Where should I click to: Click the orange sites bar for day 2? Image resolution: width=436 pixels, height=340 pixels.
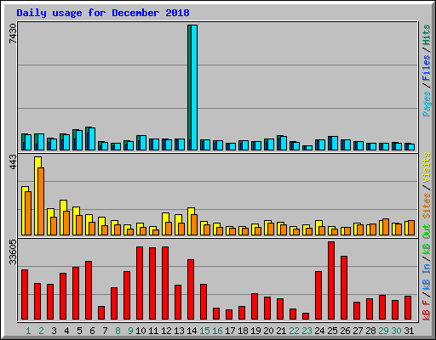tap(41, 201)
